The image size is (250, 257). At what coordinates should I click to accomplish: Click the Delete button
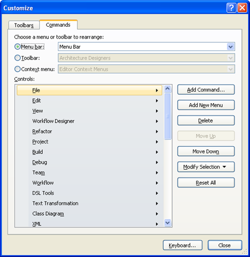(206, 120)
